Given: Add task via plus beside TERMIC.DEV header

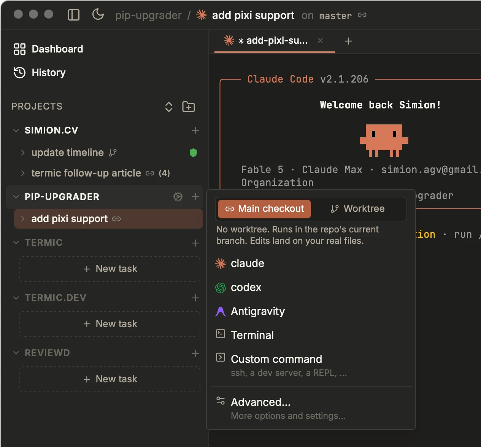Looking at the screenshot, I should click(195, 298).
